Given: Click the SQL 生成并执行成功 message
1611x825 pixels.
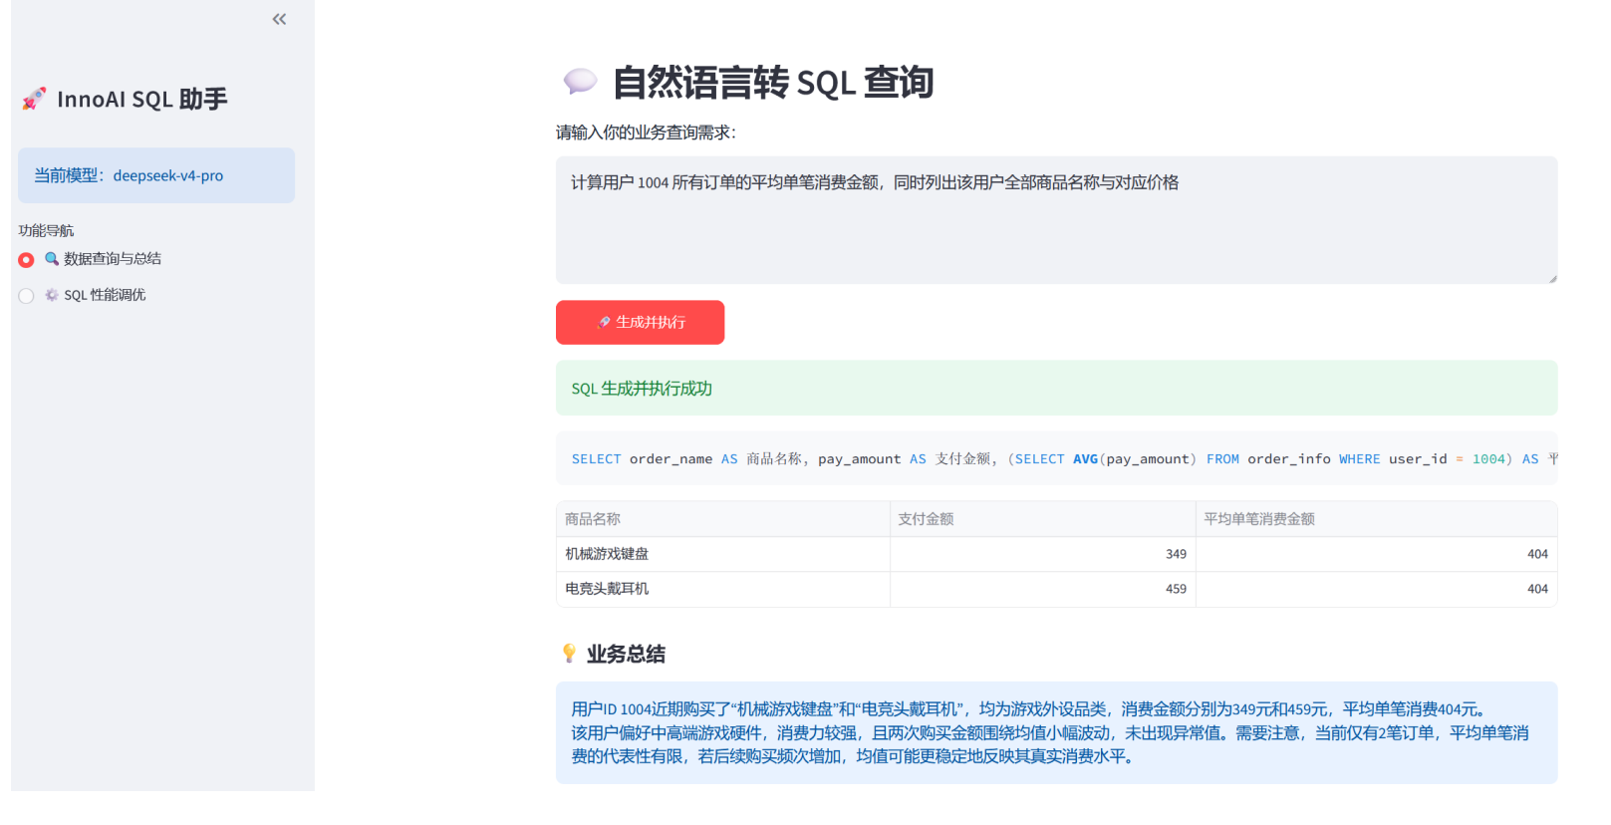Looking at the screenshot, I should [1056, 388].
